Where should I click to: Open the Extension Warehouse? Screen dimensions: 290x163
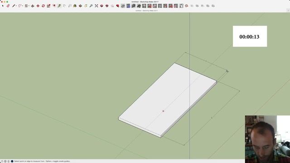point(107,6)
